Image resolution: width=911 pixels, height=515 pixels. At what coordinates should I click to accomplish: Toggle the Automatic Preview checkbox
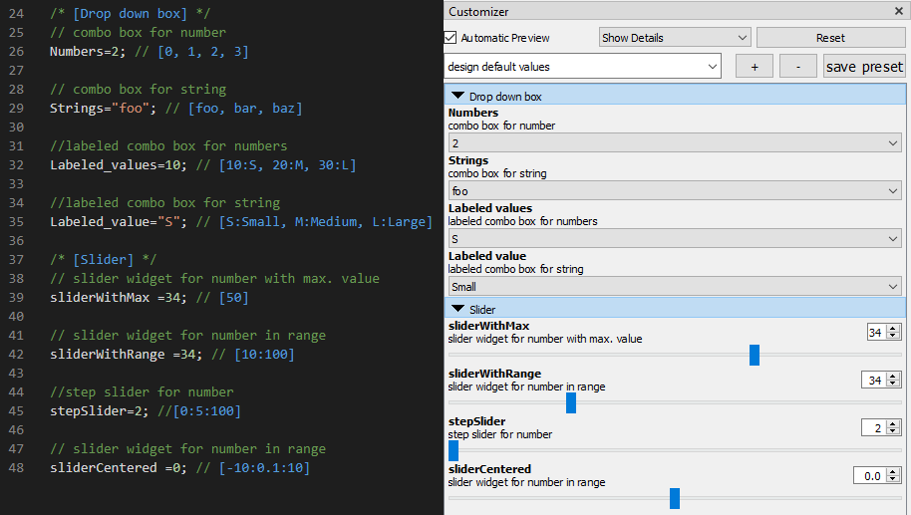click(451, 38)
